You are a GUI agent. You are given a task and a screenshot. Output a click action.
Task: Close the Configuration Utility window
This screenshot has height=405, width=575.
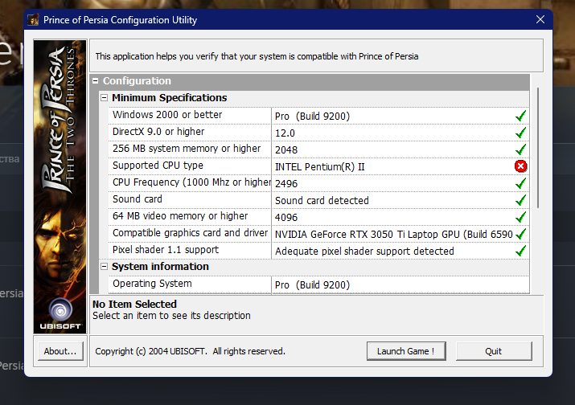[540, 19]
